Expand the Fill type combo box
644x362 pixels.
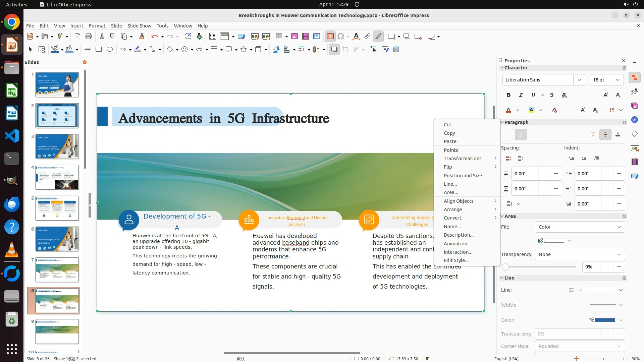580,227
